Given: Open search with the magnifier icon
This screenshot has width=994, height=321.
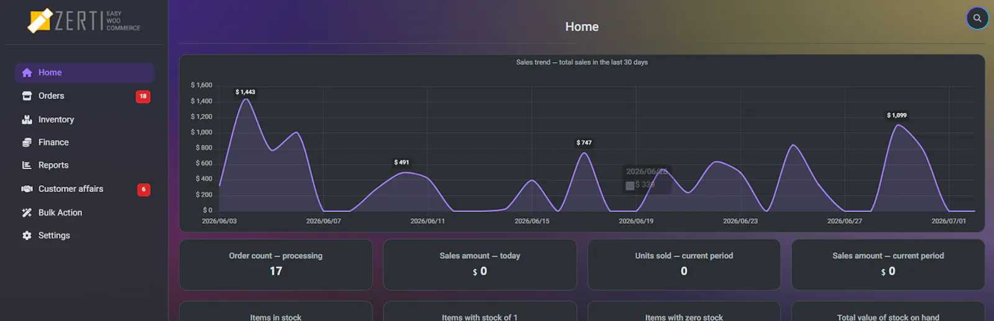Looking at the screenshot, I should (x=977, y=18).
